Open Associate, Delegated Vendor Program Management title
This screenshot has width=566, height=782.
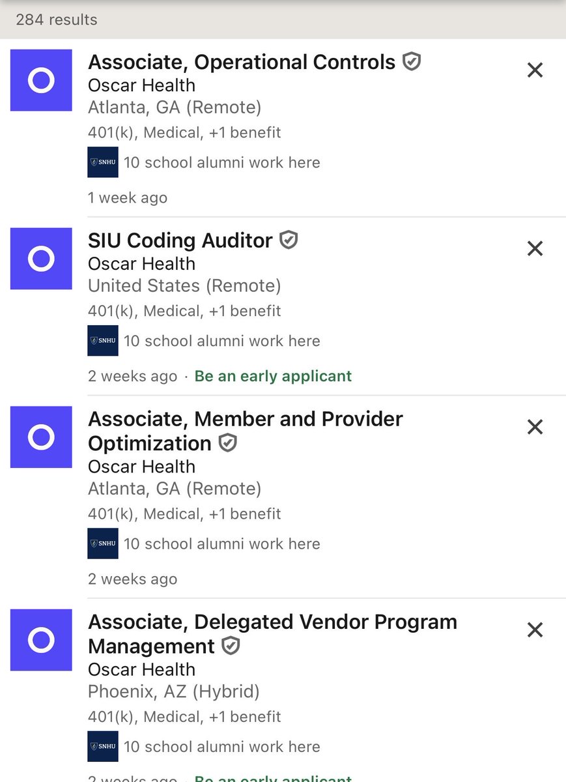point(272,633)
